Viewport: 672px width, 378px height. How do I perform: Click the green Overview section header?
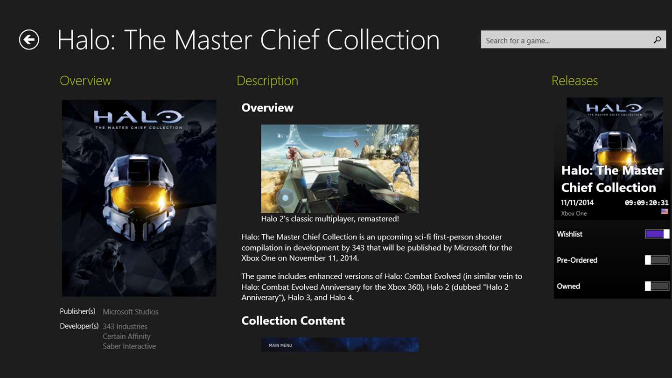pyautogui.click(x=85, y=81)
